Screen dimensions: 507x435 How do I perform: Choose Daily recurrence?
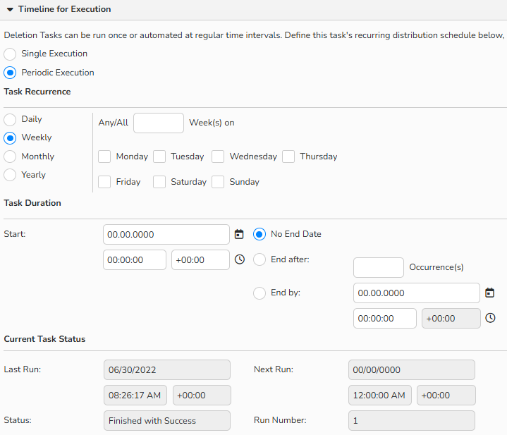click(x=10, y=120)
